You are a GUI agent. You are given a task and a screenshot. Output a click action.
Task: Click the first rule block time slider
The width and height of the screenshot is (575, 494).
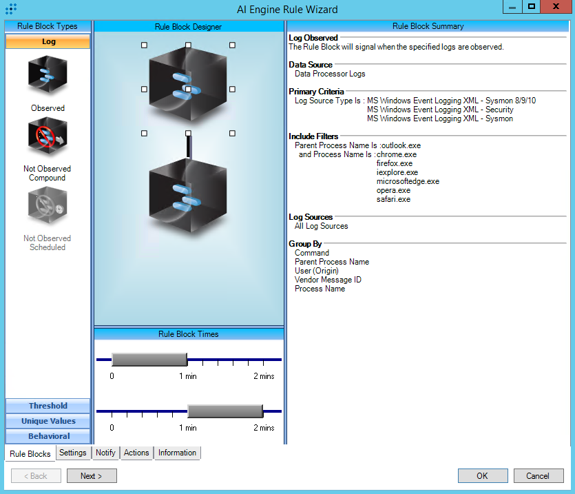point(149,360)
